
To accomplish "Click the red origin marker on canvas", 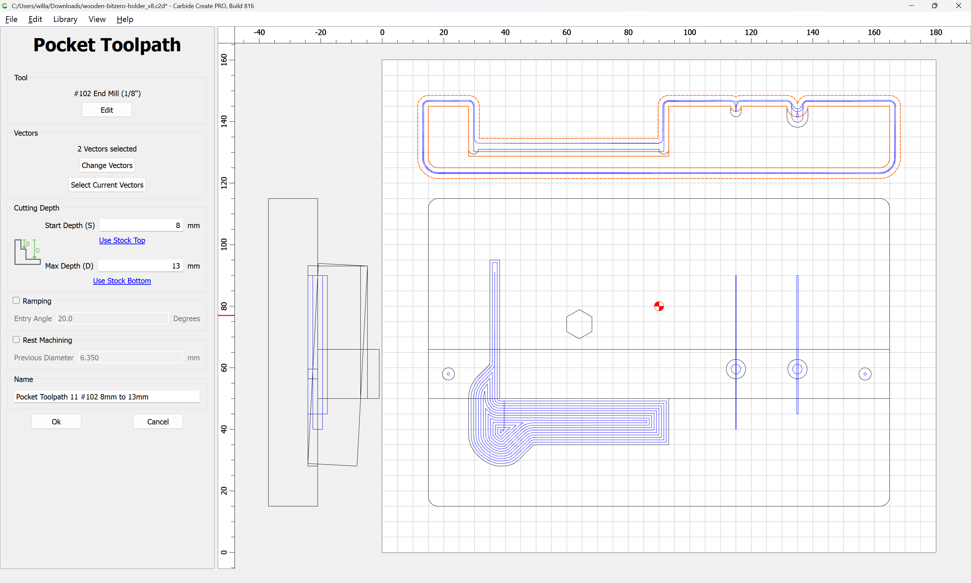I will [x=658, y=306].
